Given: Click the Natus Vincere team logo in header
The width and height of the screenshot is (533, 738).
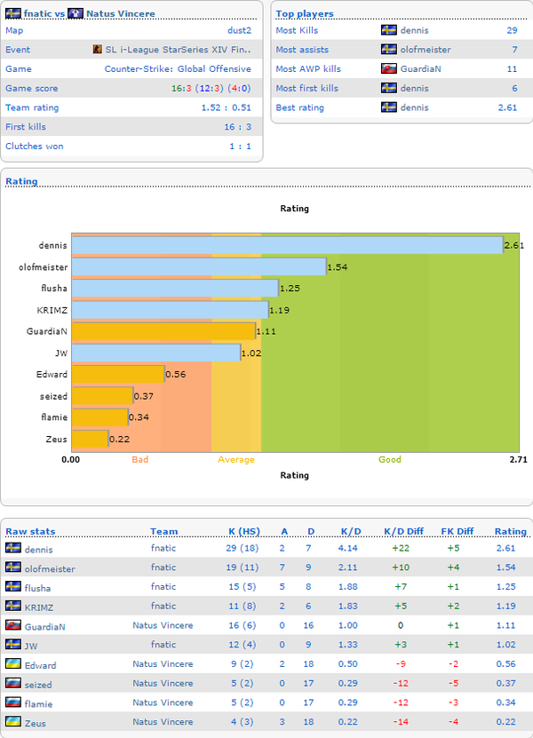Looking at the screenshot, I should [x=76, y=13].
